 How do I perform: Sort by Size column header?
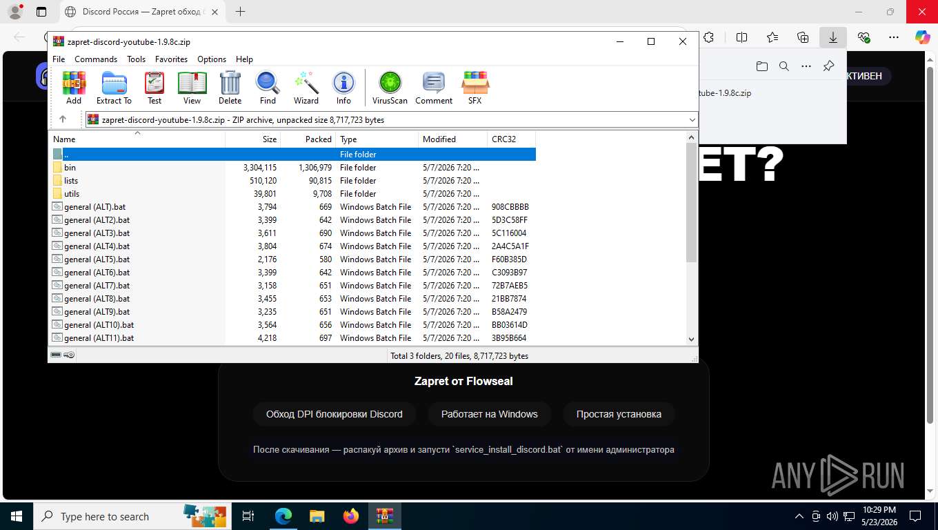pos(253,139)
